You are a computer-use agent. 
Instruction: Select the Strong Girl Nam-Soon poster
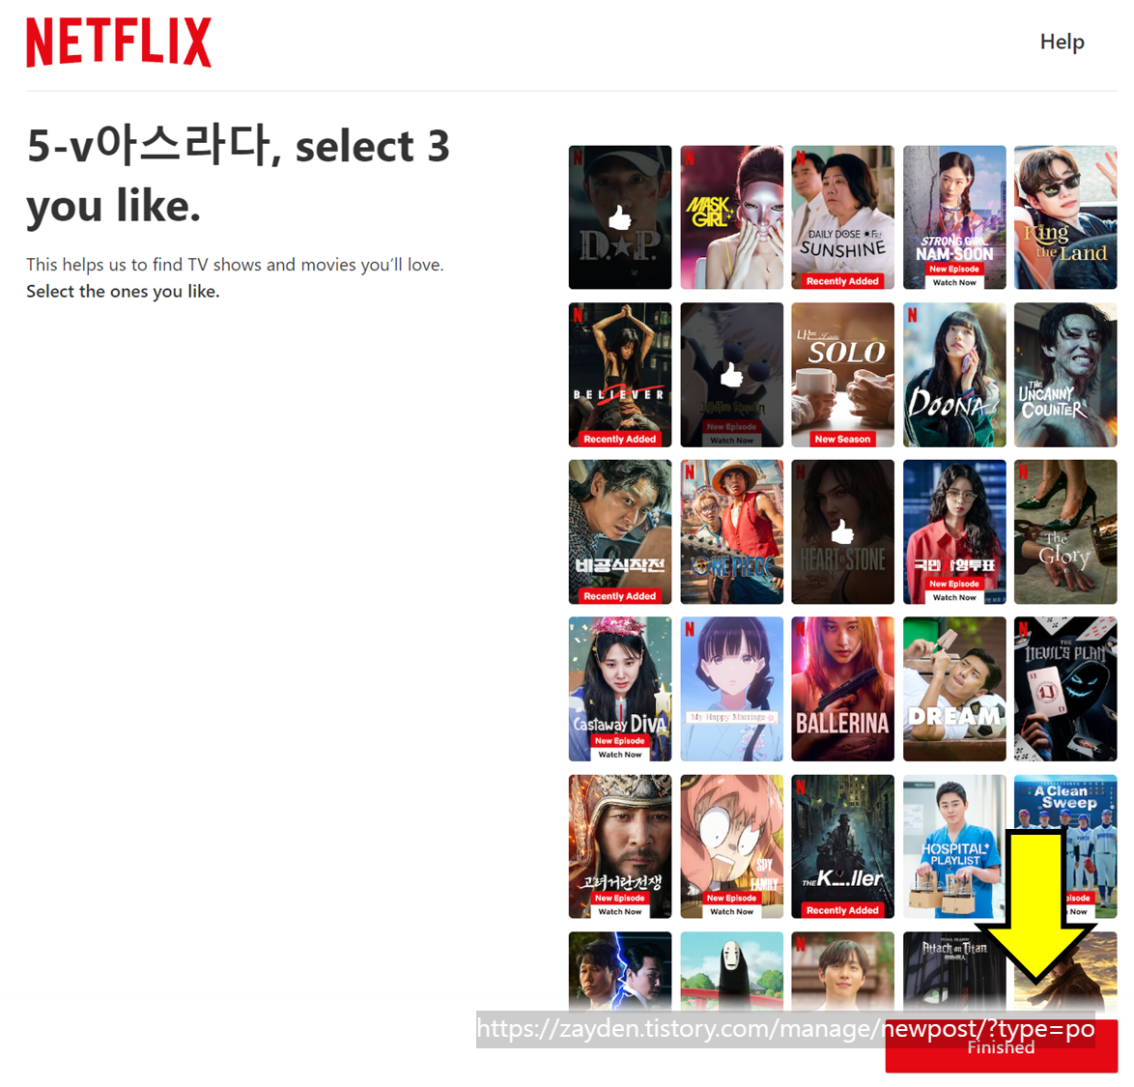[954, 217]
